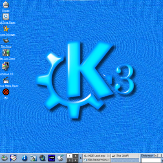This screenshot has height=163, width=163.
Task: Launch the RealPlayer panel icon
Action: (x=51, y=158)
